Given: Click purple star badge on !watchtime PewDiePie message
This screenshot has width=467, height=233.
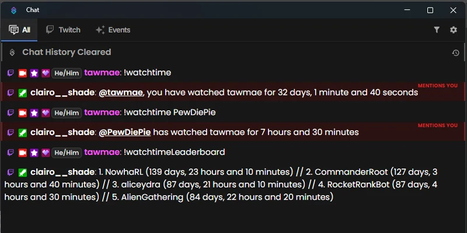Looking at the screenshot, I should 34,113.
